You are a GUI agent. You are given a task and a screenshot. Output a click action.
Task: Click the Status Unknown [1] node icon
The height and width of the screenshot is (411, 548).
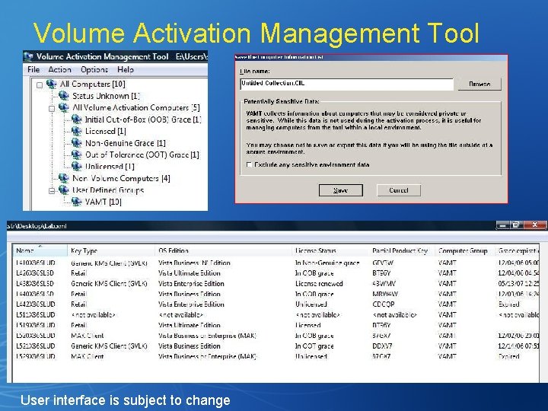point(64,95)
